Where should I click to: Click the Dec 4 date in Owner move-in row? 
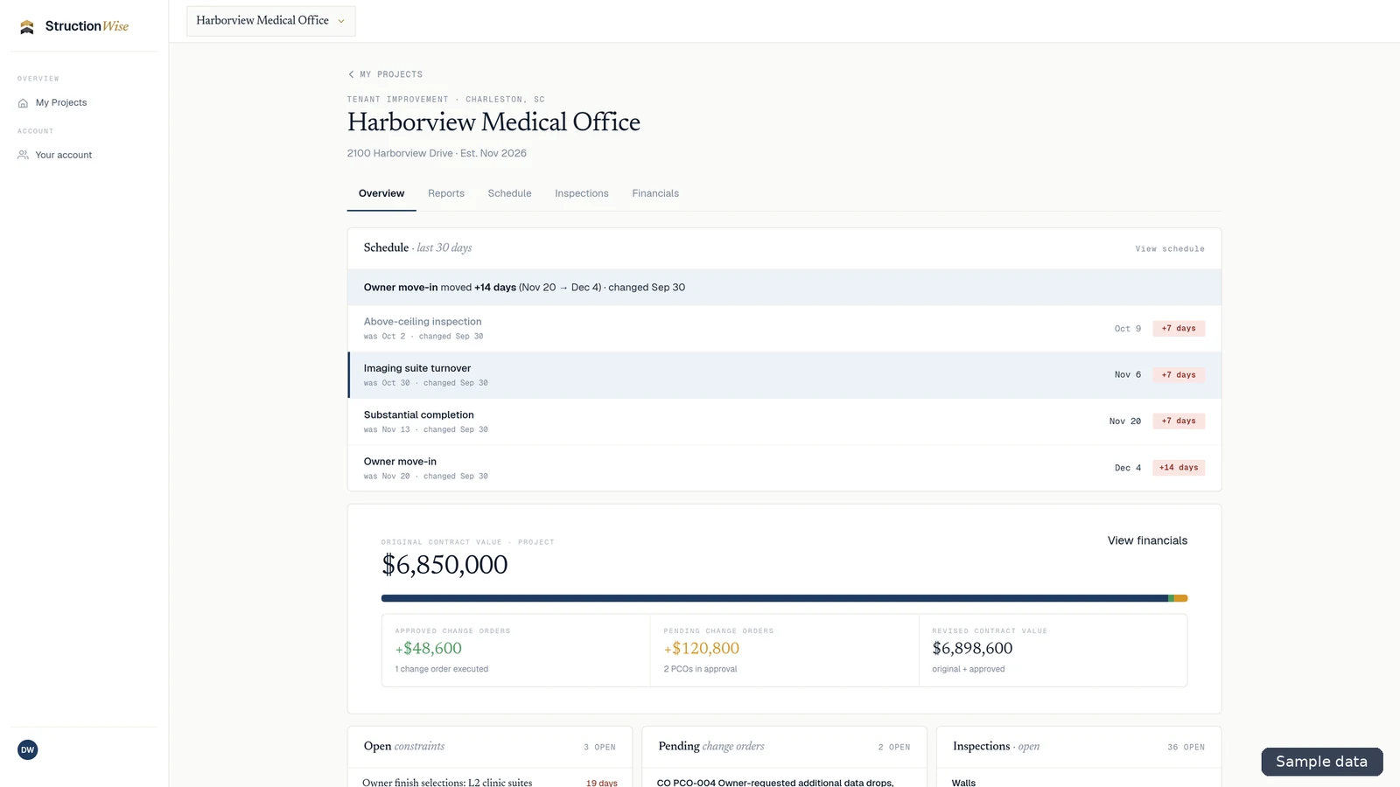(x=1128, y=468)
